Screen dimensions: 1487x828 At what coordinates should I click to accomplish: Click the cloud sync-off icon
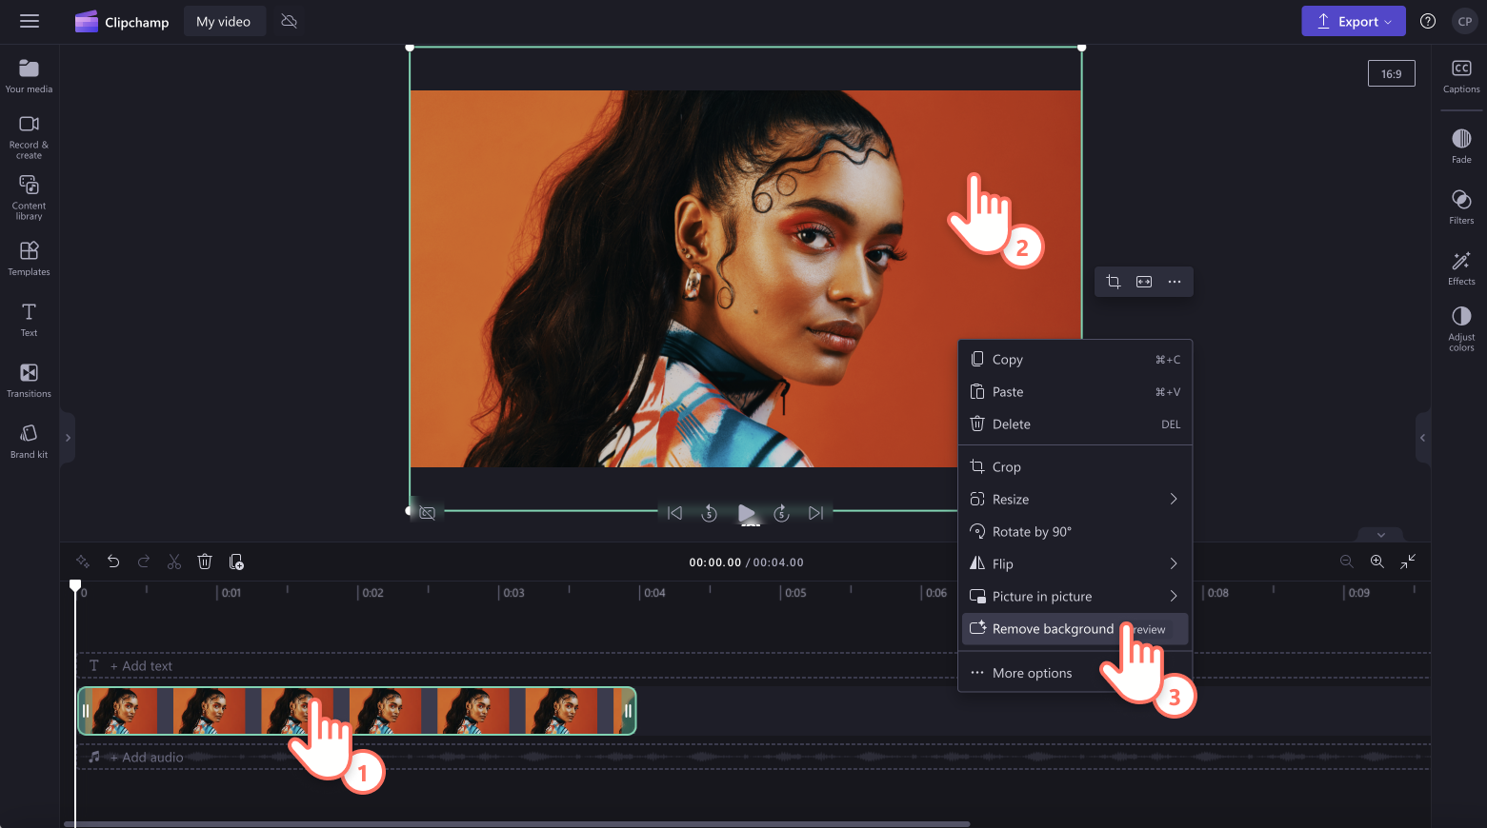(x=290, y=21)
